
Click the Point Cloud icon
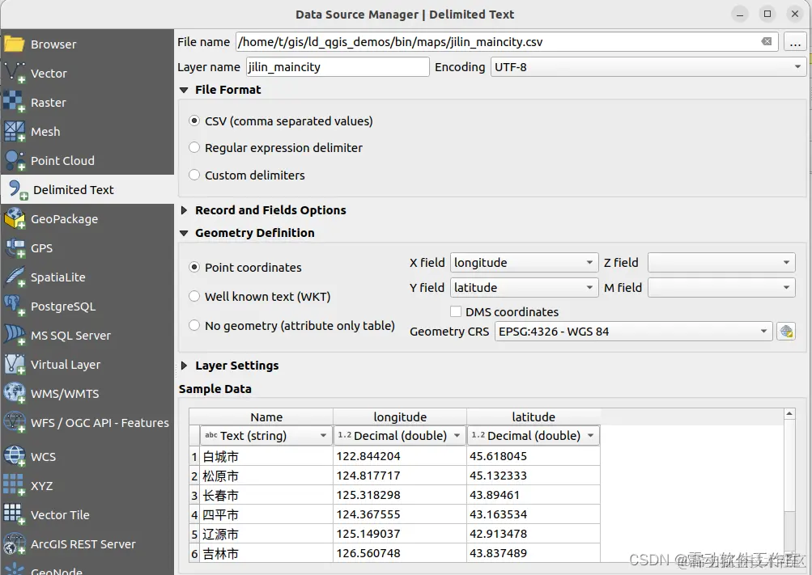click(14, 160)
